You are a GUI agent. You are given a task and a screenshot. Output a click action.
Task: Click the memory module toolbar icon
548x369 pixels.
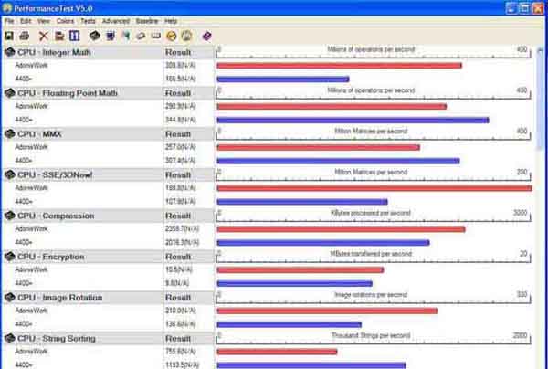(141, 36)
